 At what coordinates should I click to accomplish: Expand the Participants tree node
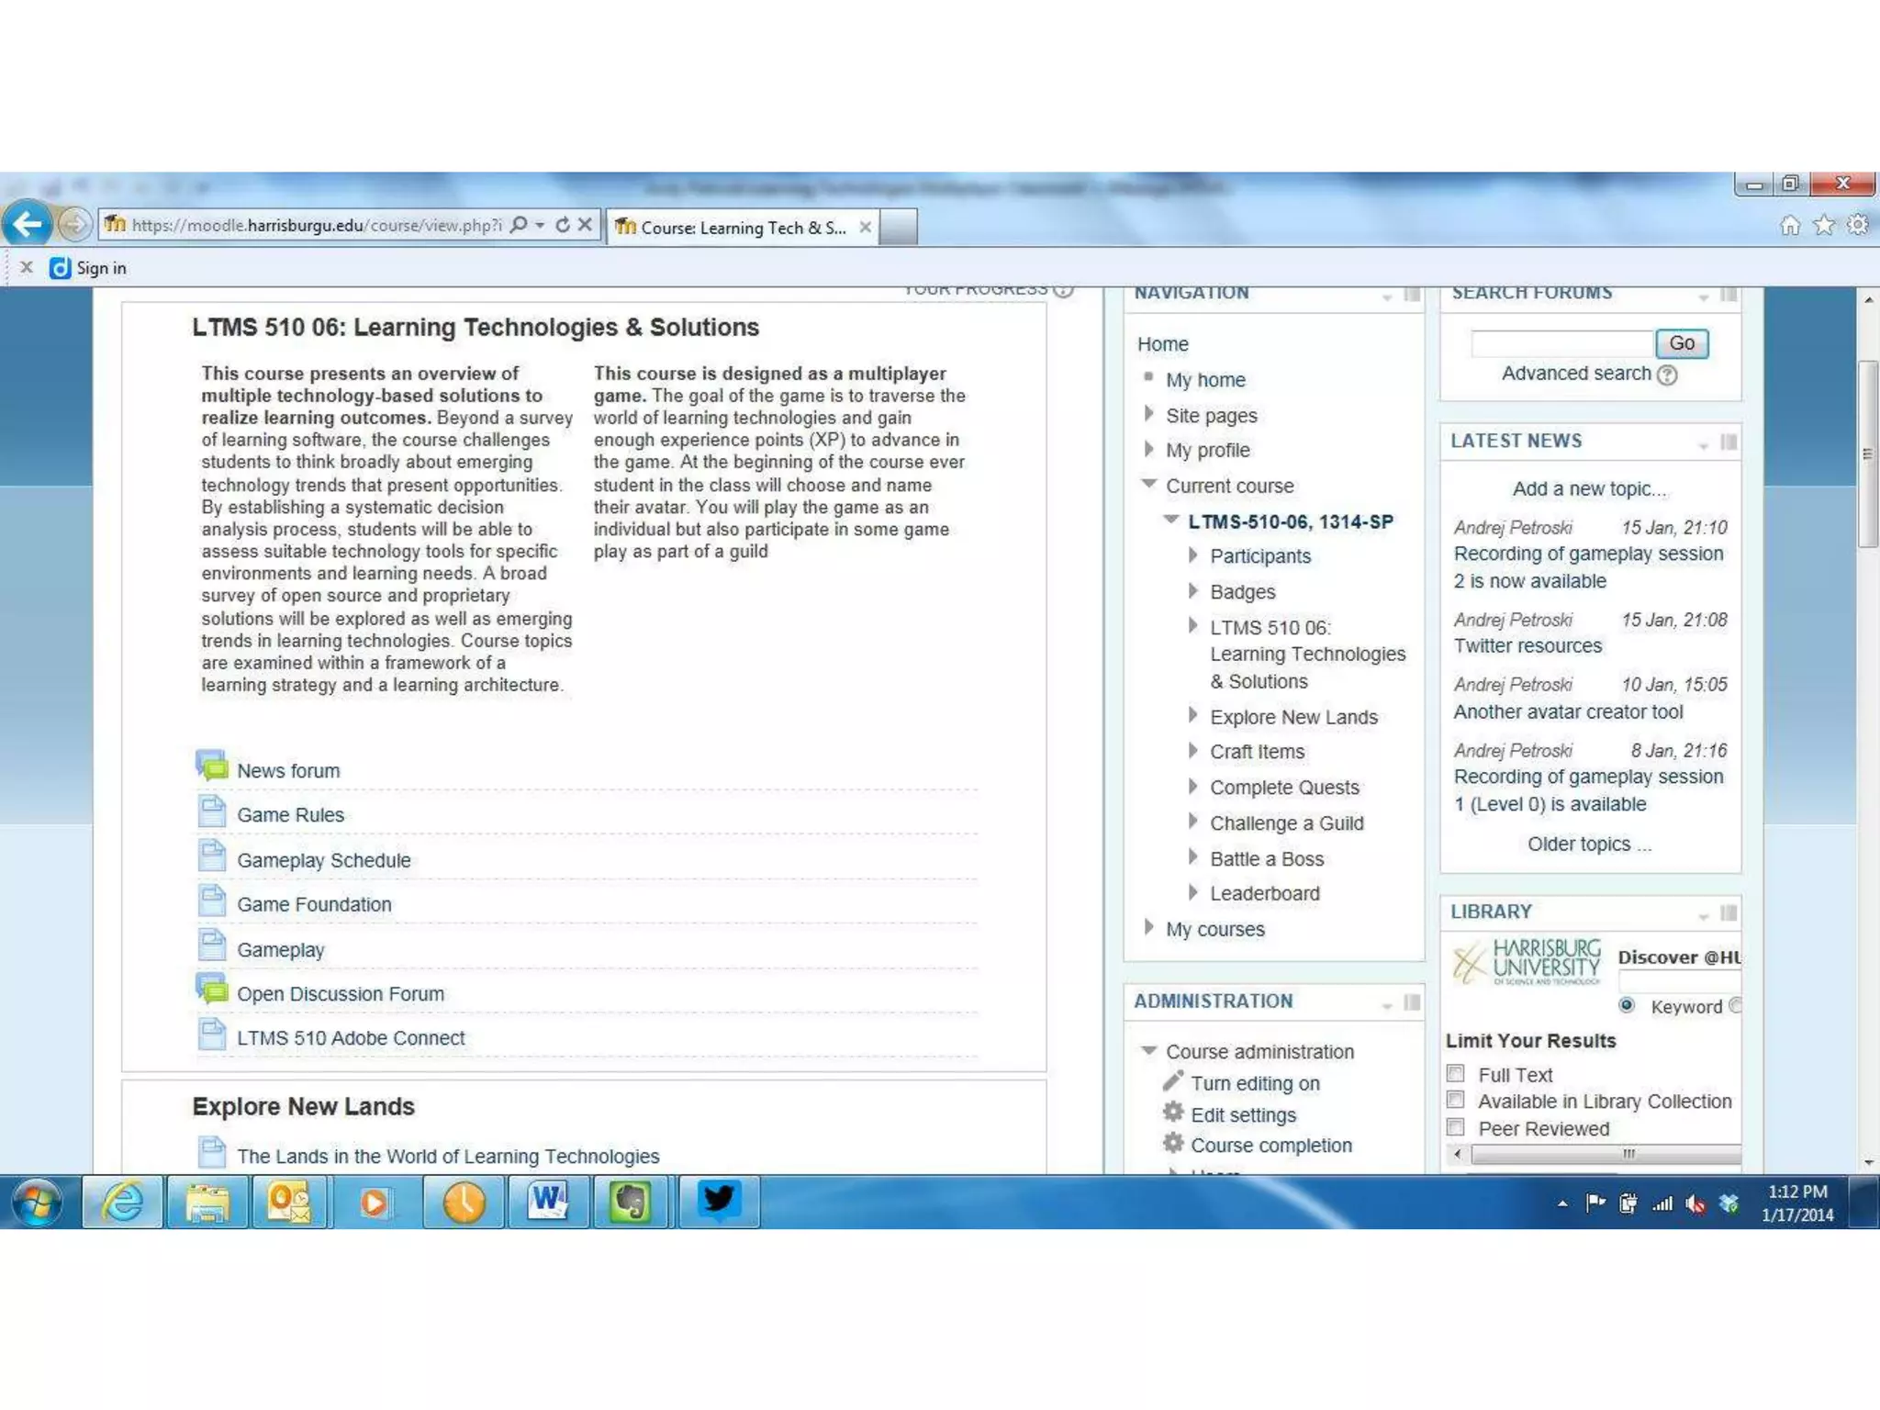tap(1192, 555)
